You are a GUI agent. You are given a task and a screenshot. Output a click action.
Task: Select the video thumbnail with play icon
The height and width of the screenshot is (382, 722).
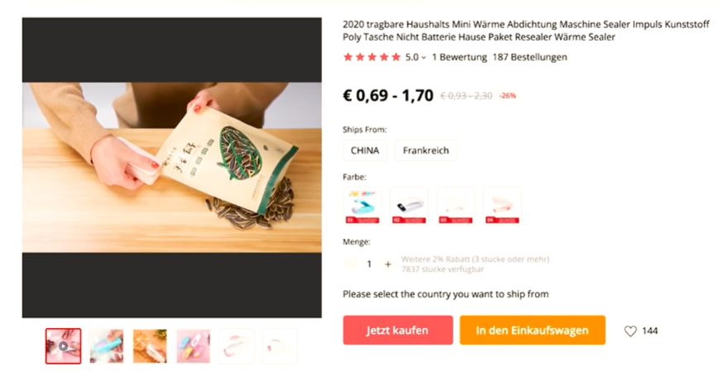63,346
